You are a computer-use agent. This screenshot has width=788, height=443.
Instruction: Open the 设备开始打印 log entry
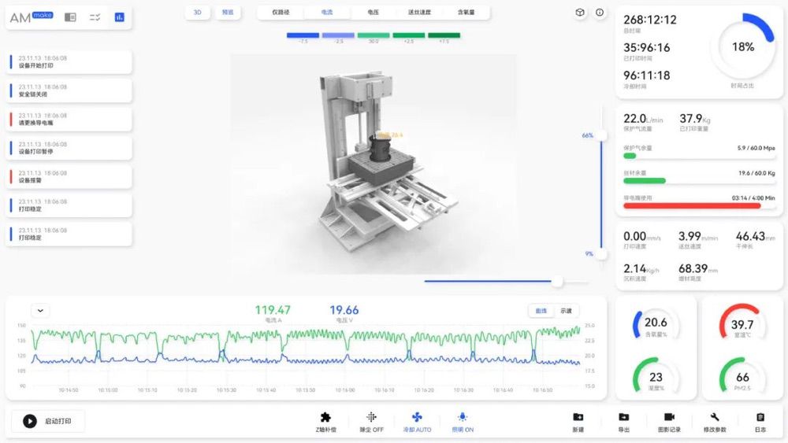69,61
